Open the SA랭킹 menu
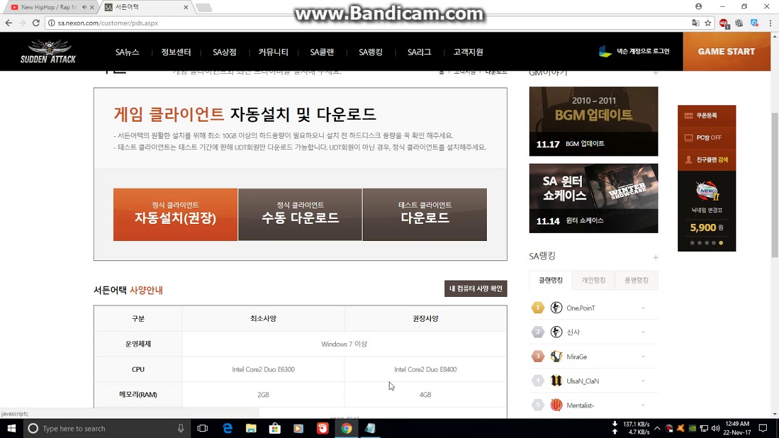 click(x=371, y=52)
